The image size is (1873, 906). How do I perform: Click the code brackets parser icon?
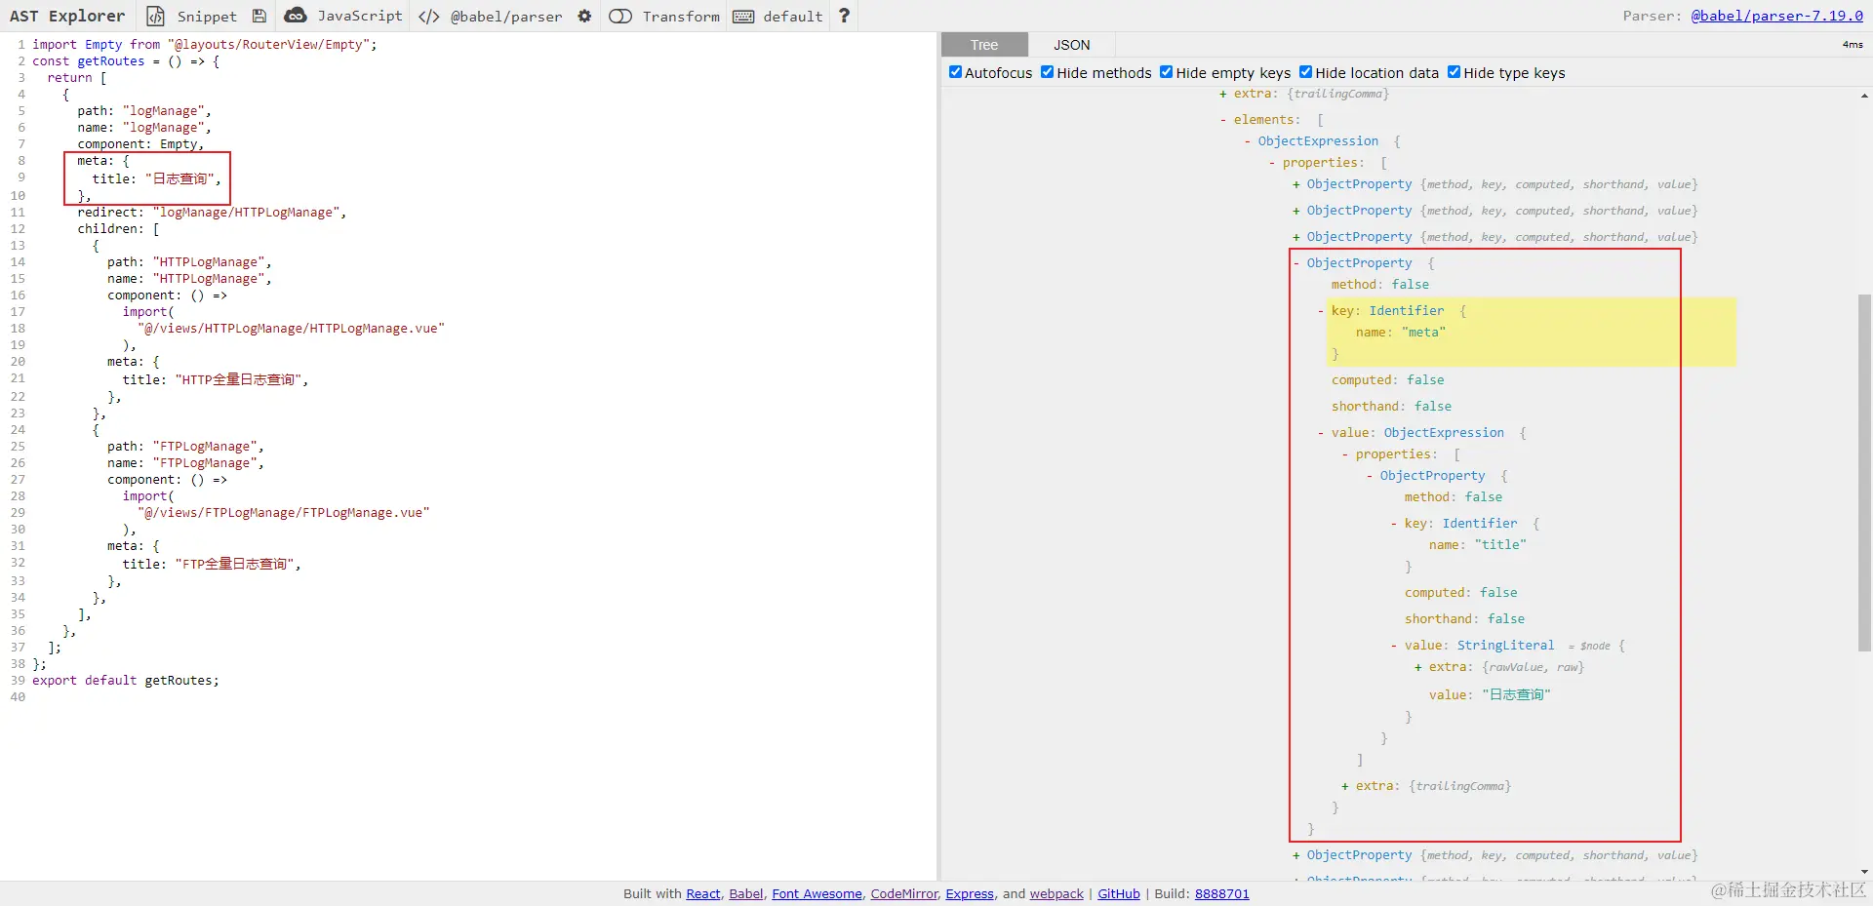(428, 17)
